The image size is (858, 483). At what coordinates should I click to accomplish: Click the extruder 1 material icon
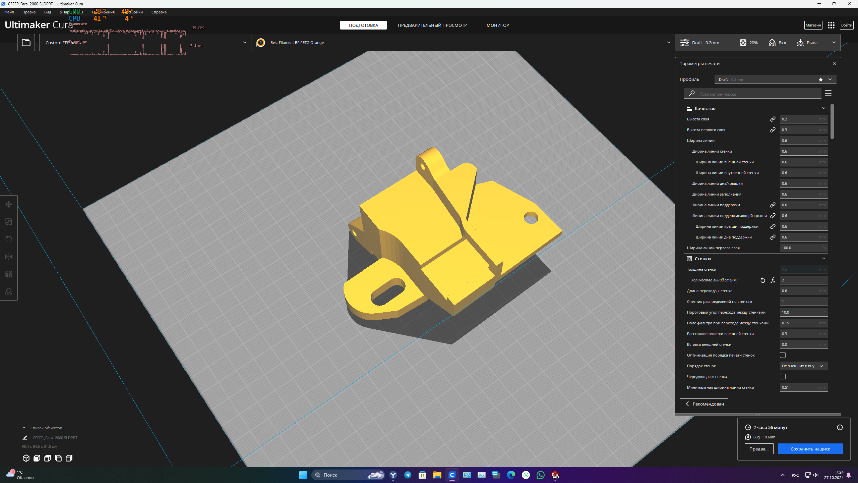pyautogui.click(x=261, y=43)
